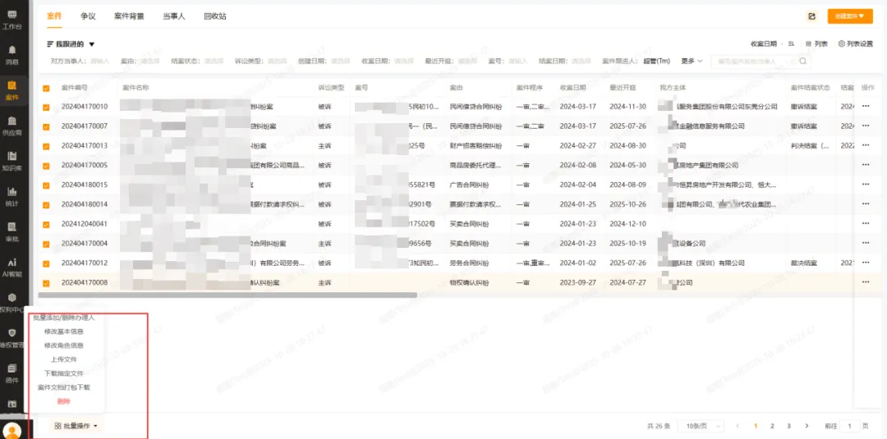Uncheck the checkbox for case 202404170010
The height and width of the screenshot is (439, 887).
pos(46,107)
